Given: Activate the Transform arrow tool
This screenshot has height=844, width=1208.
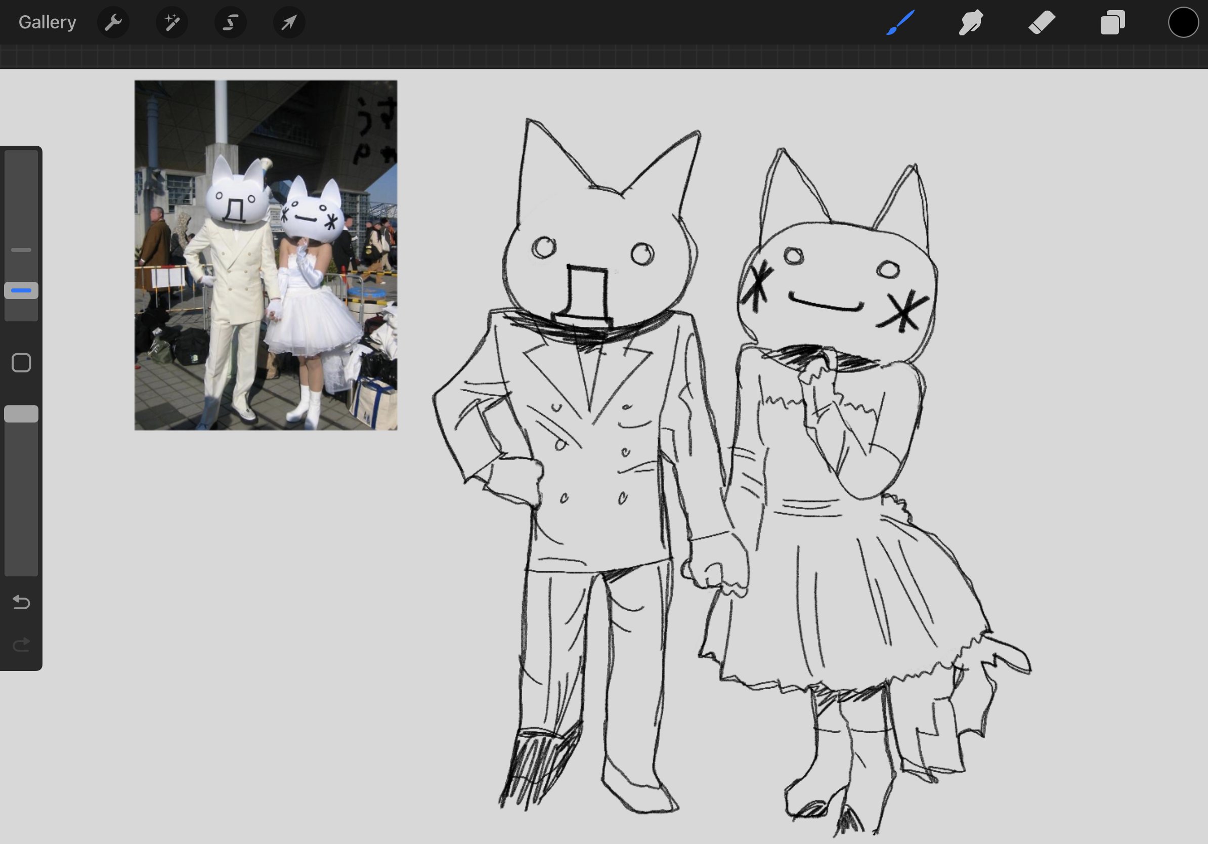Looking at the screenshot, I should point(289,22).
